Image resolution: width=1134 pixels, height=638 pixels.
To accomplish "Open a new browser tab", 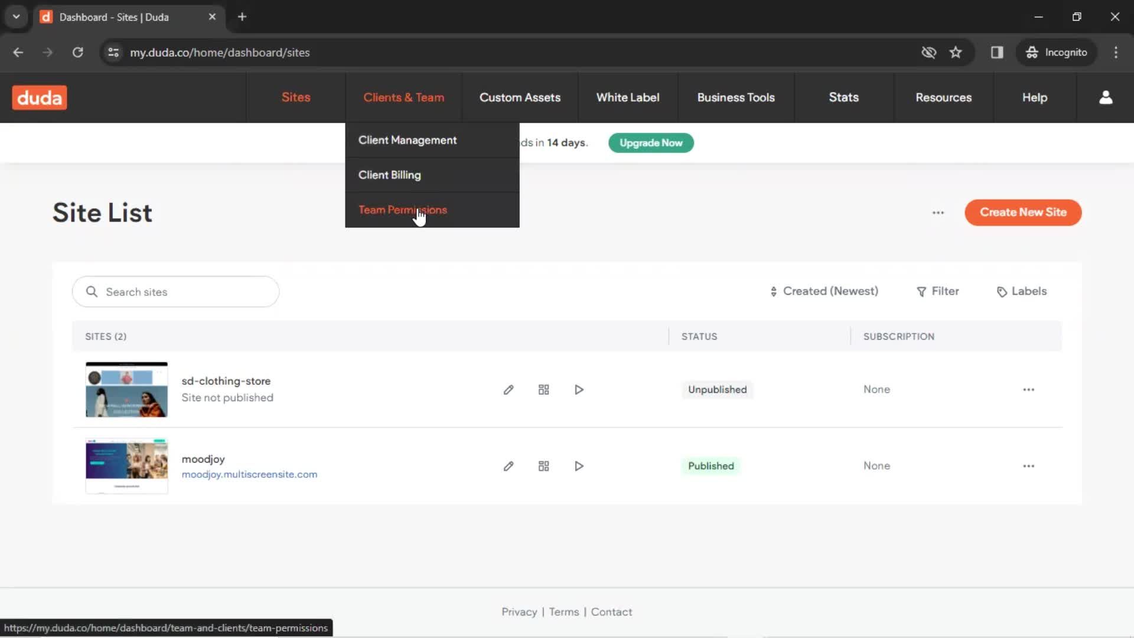I will point(242,17).
